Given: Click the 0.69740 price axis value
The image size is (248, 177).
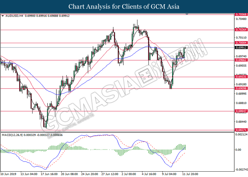Looking at the screenshot, I should point(241,56).
